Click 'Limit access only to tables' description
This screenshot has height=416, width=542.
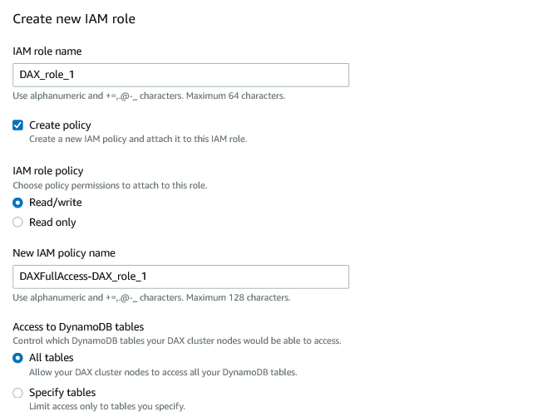pyautogui.click(x=106, y=407)
